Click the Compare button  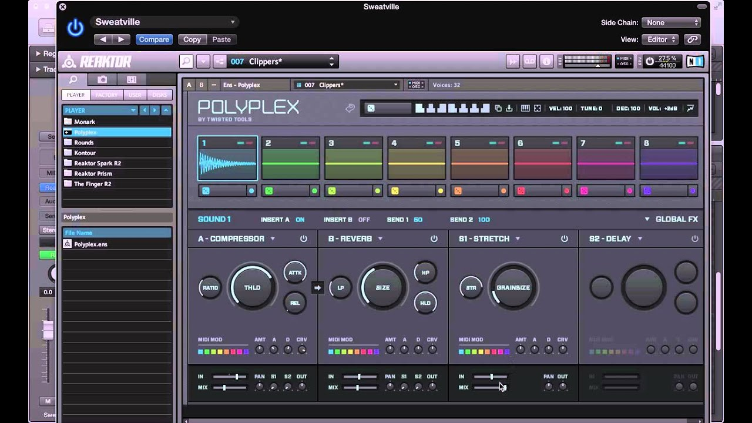pyautogui.click(x=154, y=39)
